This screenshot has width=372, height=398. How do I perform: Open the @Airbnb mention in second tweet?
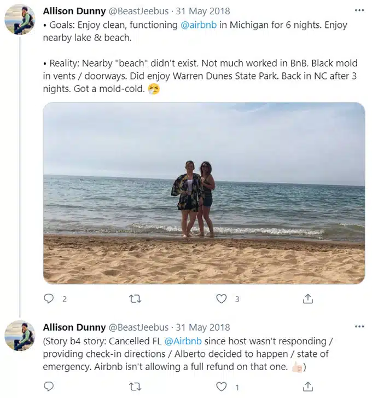[x=183, y=341]
